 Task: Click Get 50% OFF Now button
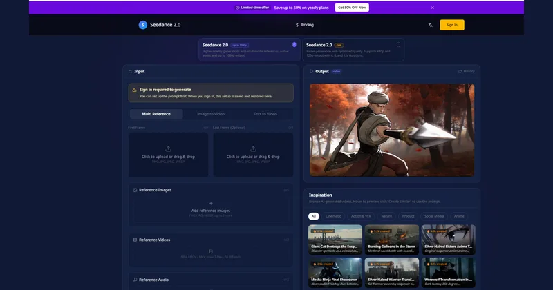coord(352,8)
